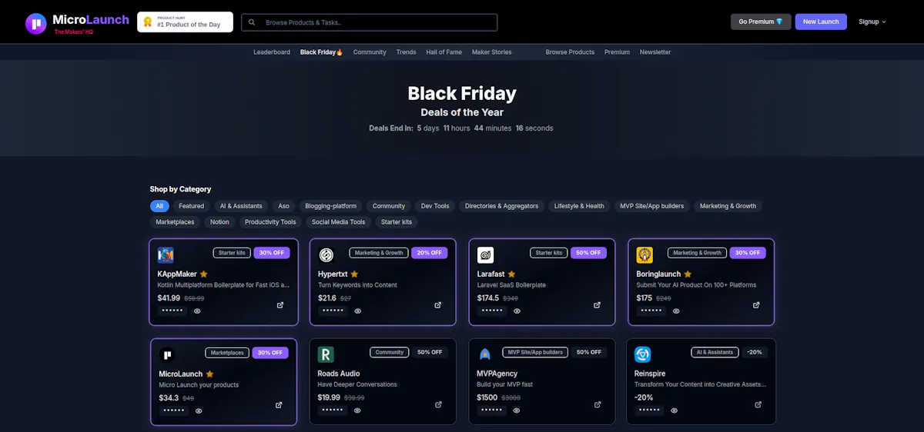The image size is (924, 432).
Task: Click the New Launch button
Action: (821, 22)
